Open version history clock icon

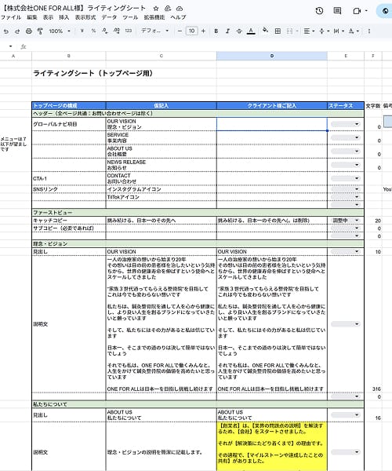point(319,11)
